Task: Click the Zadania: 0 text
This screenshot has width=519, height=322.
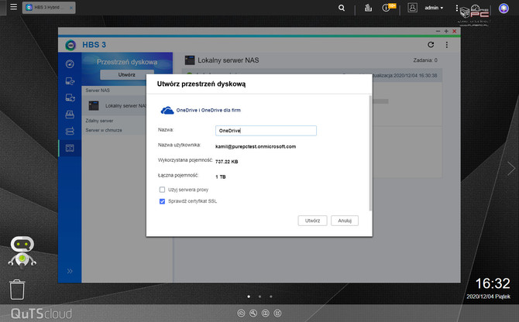Action: [x=425, y=60]
